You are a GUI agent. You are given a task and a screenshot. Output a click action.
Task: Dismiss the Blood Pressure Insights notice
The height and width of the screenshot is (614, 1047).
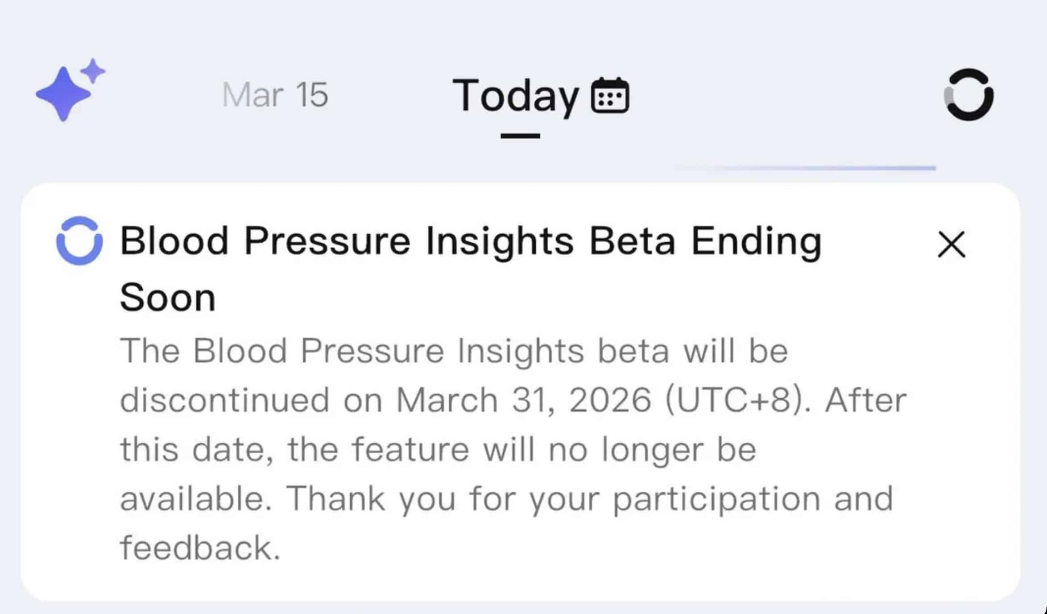(951, 244)
